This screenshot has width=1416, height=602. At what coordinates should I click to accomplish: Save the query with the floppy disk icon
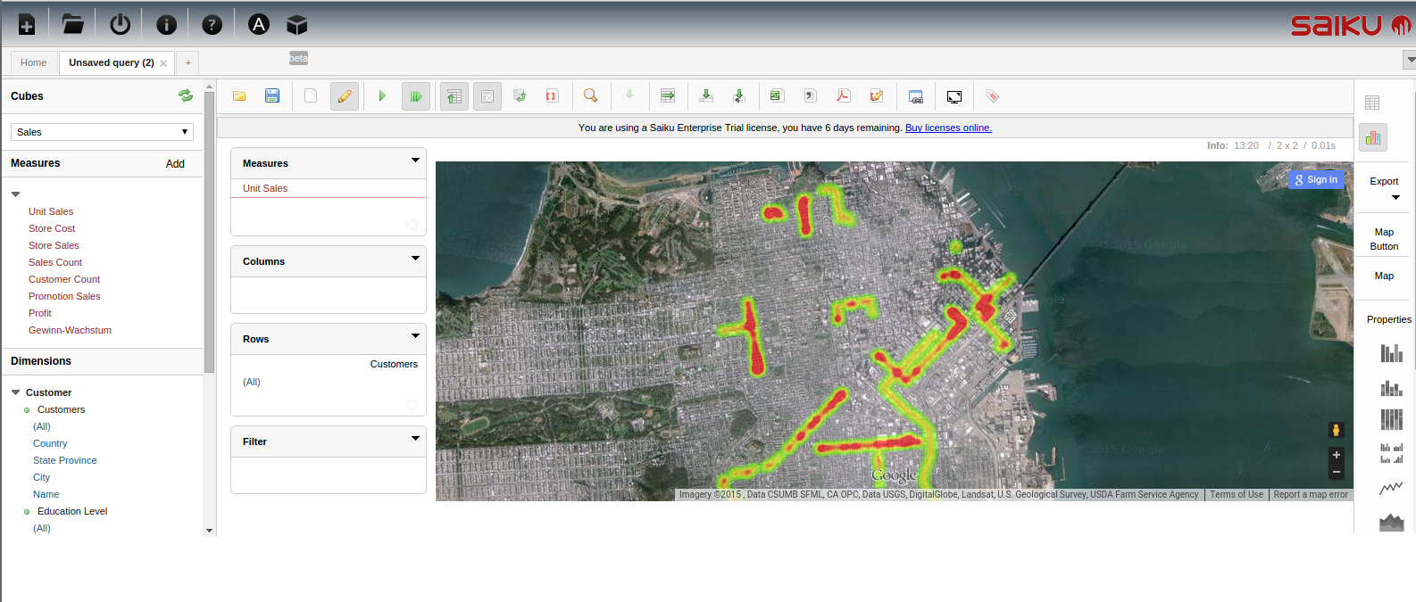pyautogui.click(x=272, y=96)
